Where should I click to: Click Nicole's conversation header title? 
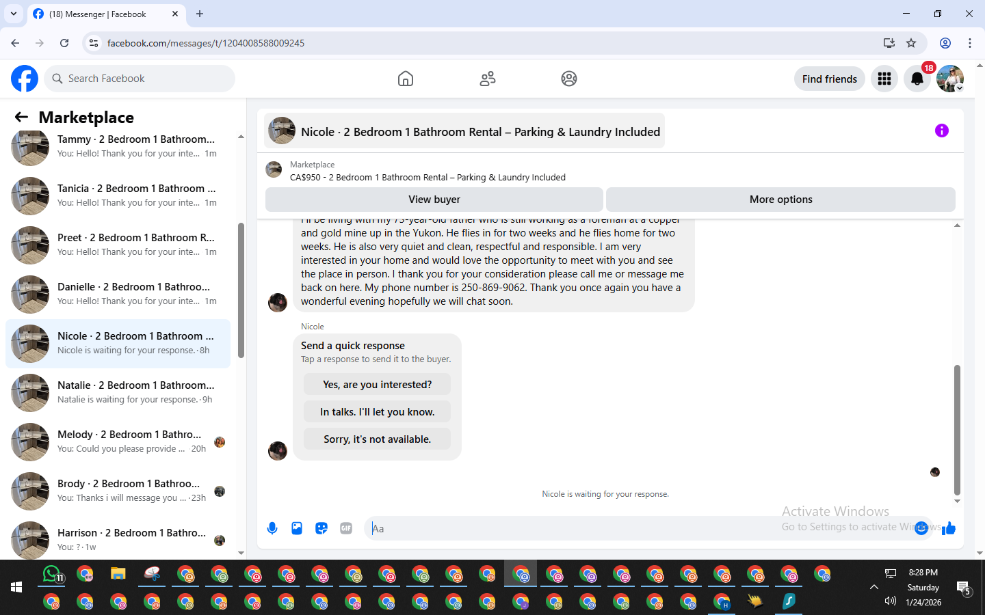(x=464, y=131)
